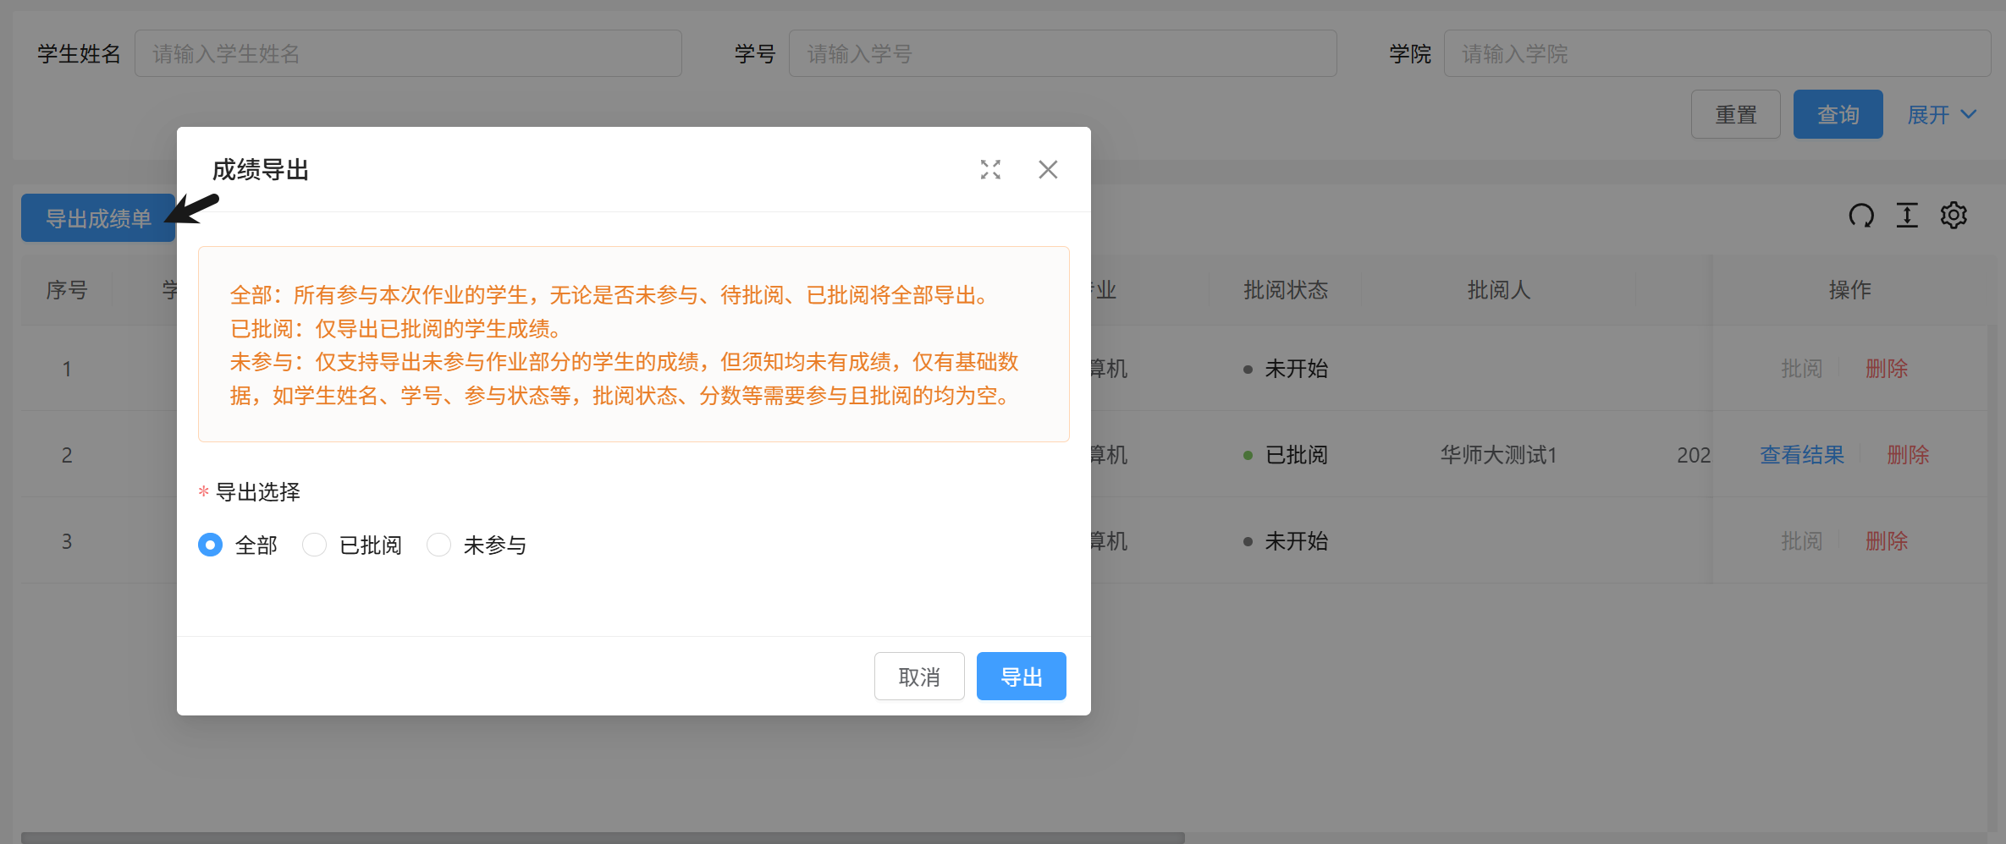This screenshot has height=844, width=2006.
Task: Click the 学院 input field
Action: click(x=1717, y=54)
